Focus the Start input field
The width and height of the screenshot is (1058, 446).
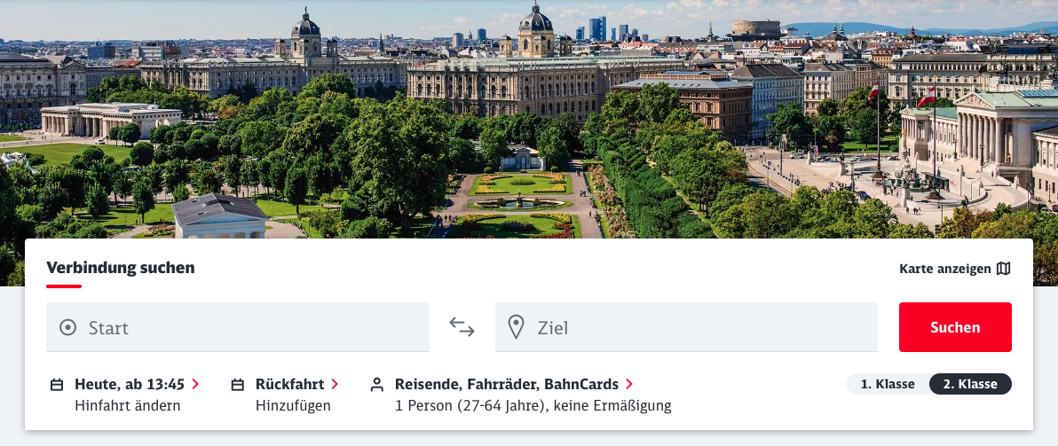[238, 327]
